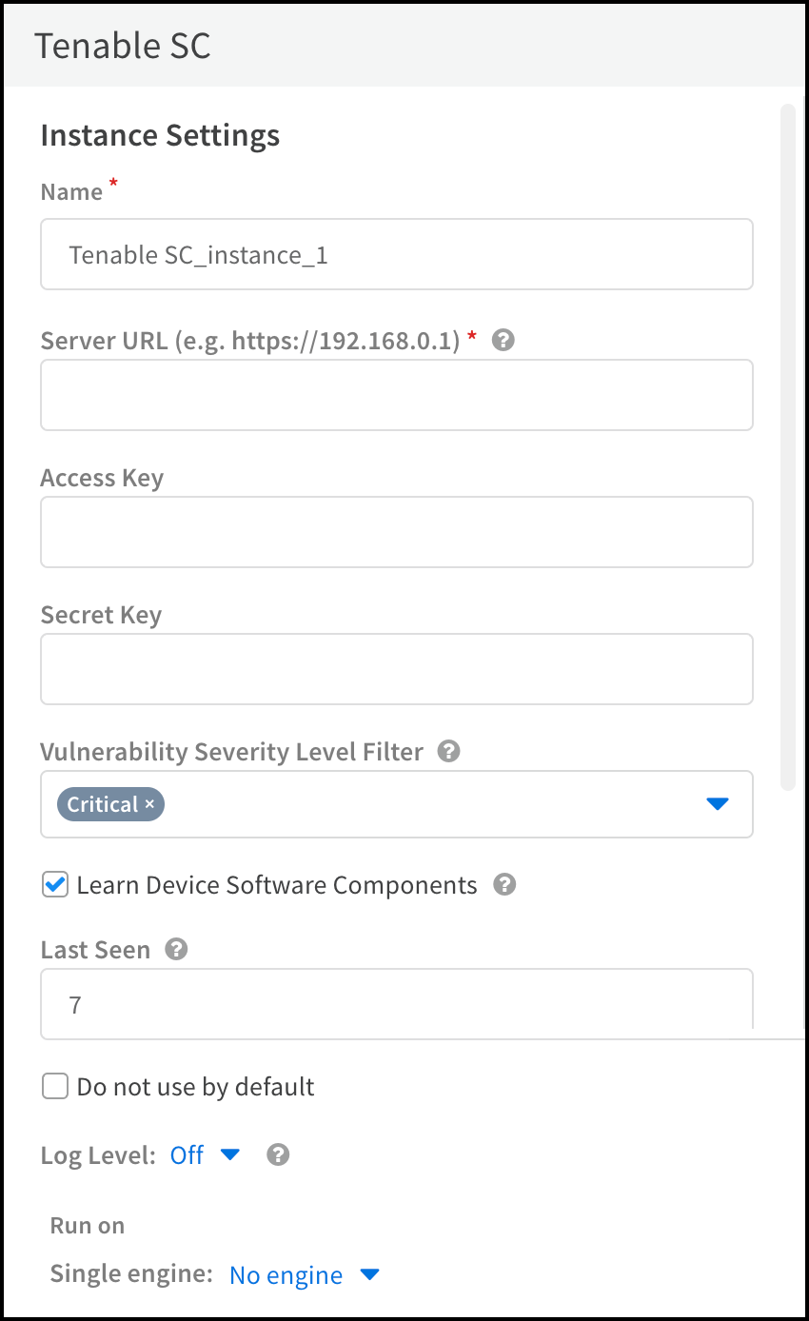Screen dimensions: 809x1321
Task: Click help icon next to Learn Device Software Components
Action: pyautogui.click(x=504, y=884)
